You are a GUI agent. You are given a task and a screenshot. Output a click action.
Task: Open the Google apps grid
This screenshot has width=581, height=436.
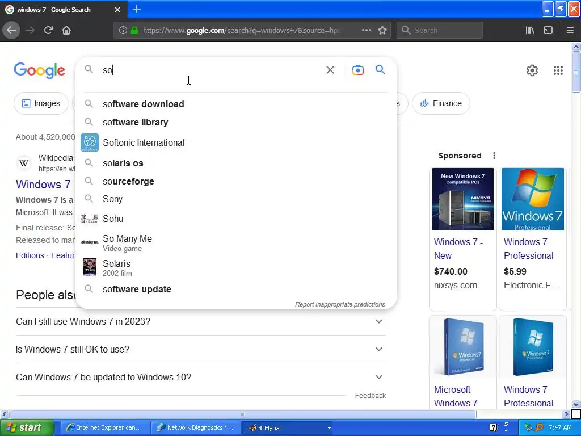[x=558, y=70]
